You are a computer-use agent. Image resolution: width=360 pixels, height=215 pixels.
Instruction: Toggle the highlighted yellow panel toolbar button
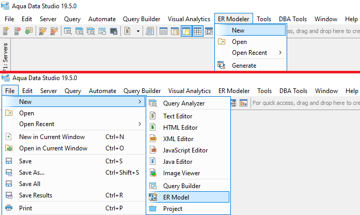(186, 32)
